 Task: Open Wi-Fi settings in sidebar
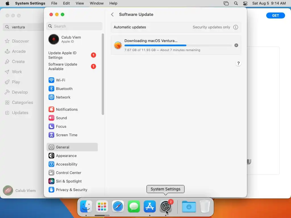tap(72, 80)
